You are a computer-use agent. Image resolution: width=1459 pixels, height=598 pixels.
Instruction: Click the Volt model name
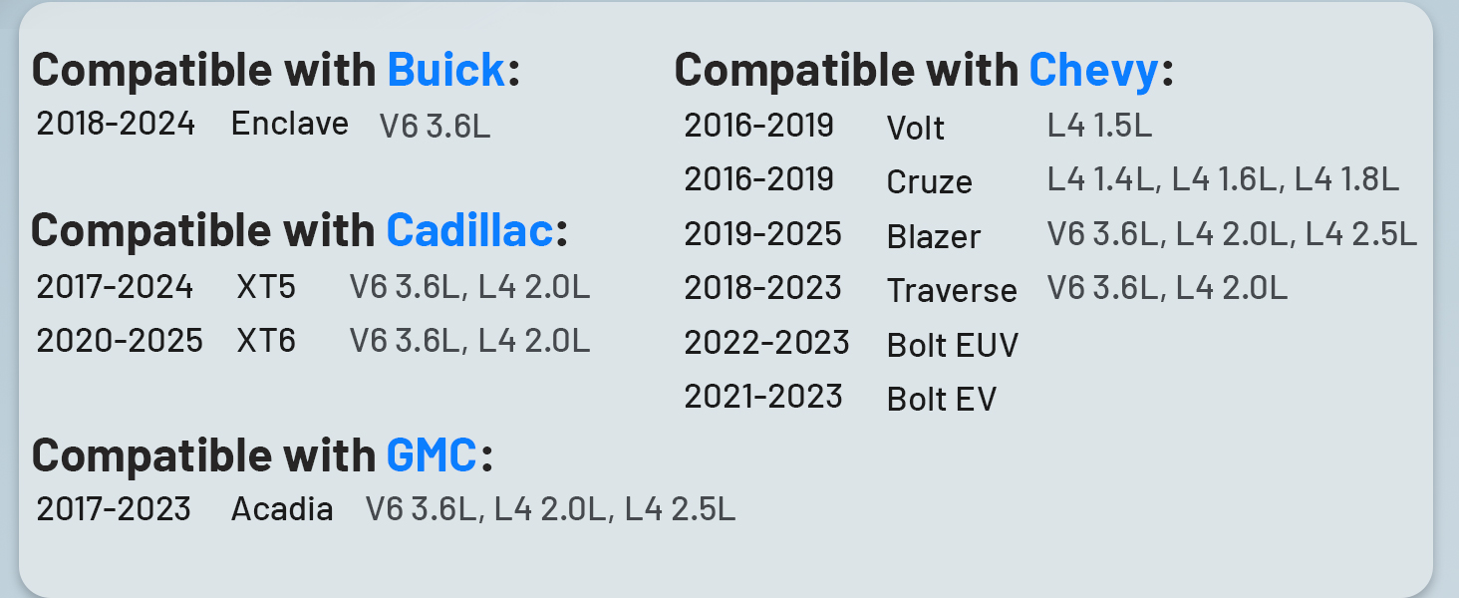click(x=915, y=128)
